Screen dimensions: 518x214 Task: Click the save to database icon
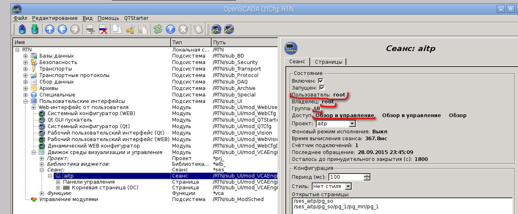click(x=35, y=29)
